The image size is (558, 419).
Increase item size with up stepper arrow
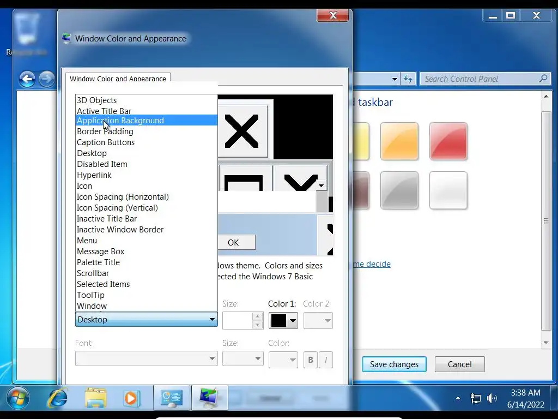click(258, 316)
